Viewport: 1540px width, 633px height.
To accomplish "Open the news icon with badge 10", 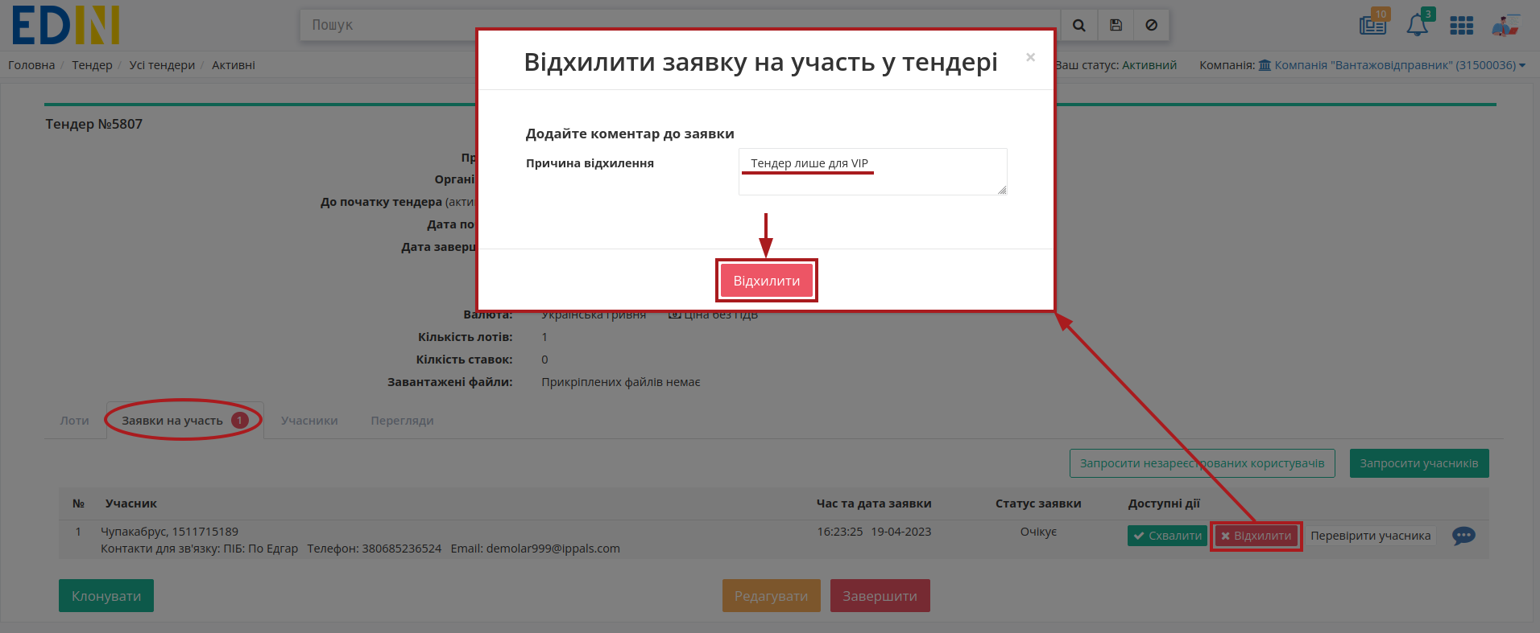I will [x=1374, y=23].
